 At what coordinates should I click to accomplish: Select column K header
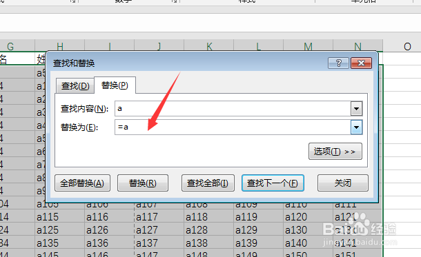click(209, 46)
